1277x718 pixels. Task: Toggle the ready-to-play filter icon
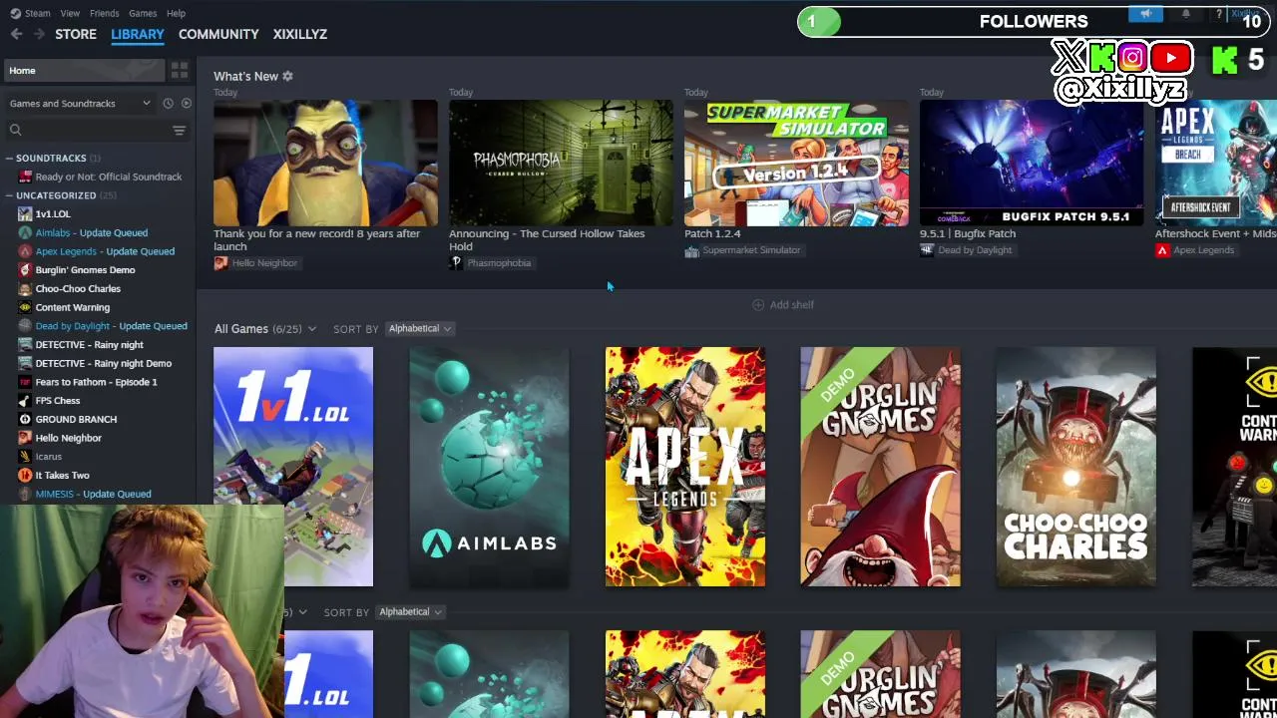[x=187, y=104]
